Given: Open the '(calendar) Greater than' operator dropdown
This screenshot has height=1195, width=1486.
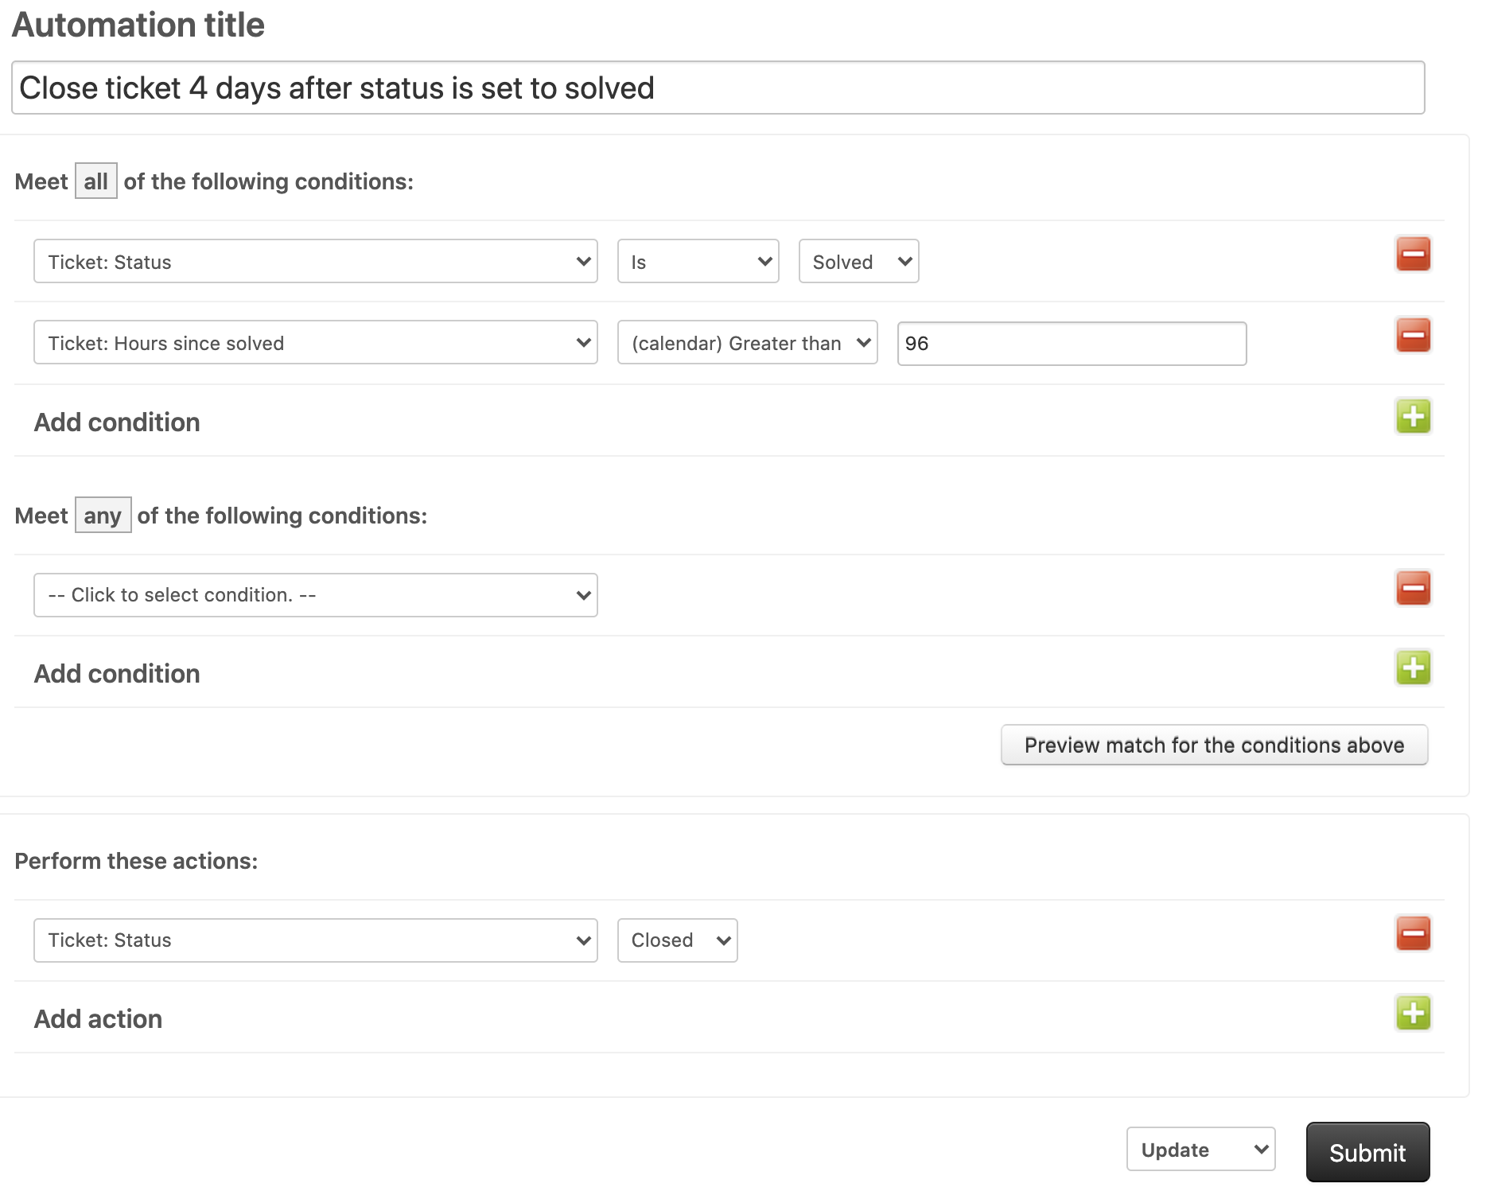Looking at the screenshot, I should click(747, 342).
